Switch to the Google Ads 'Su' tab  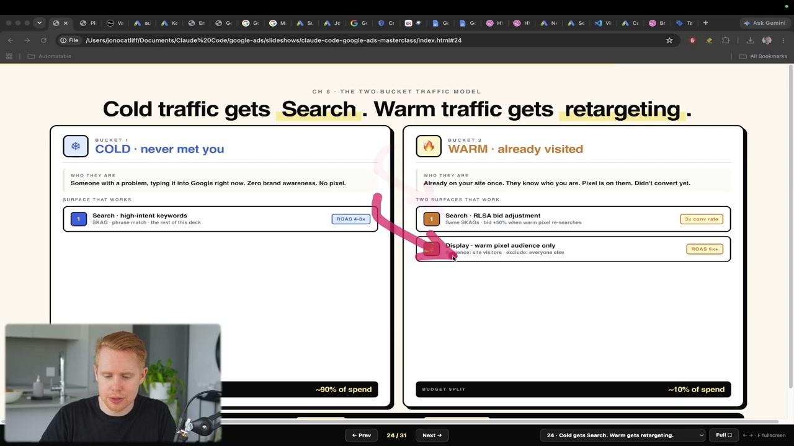pyautogui.click(x=305, y=23)
